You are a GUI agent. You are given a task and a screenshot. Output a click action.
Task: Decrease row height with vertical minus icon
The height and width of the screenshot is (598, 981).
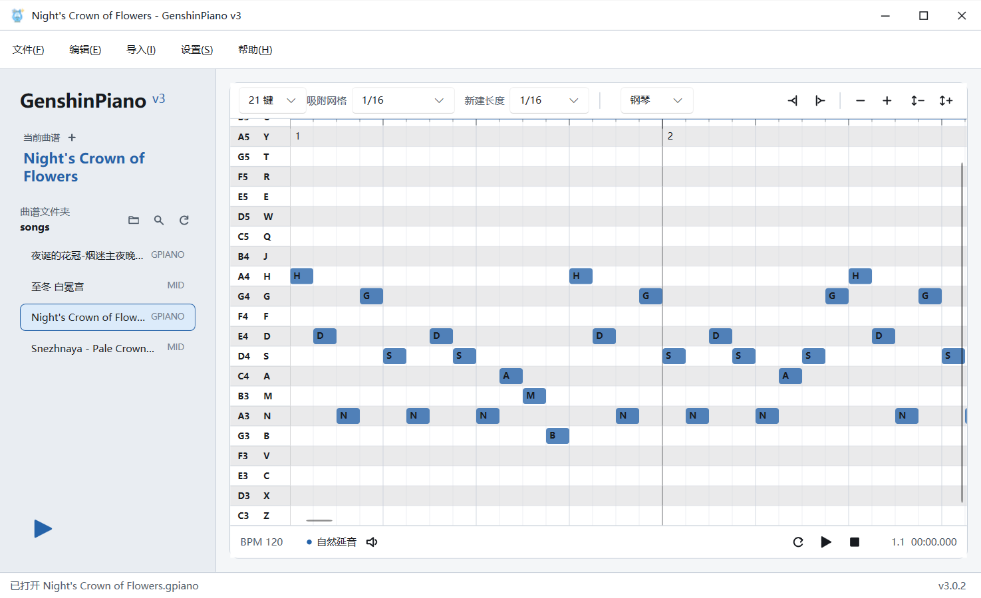tap(917, 100)
